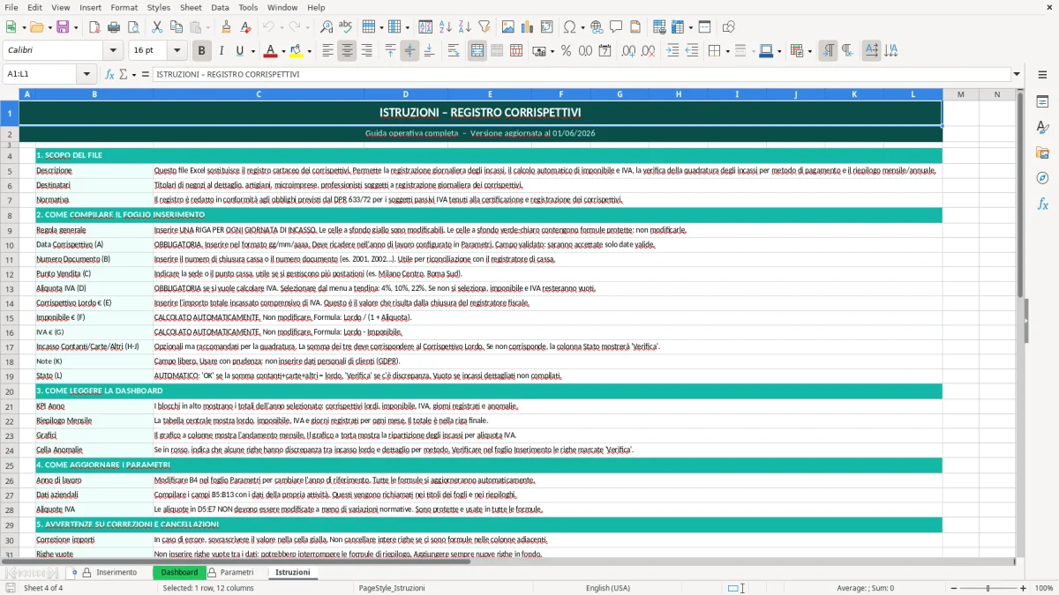This screenshot has height=595, width=1059.
Task: Open the Sheet menu
Action: pos(191,7)
